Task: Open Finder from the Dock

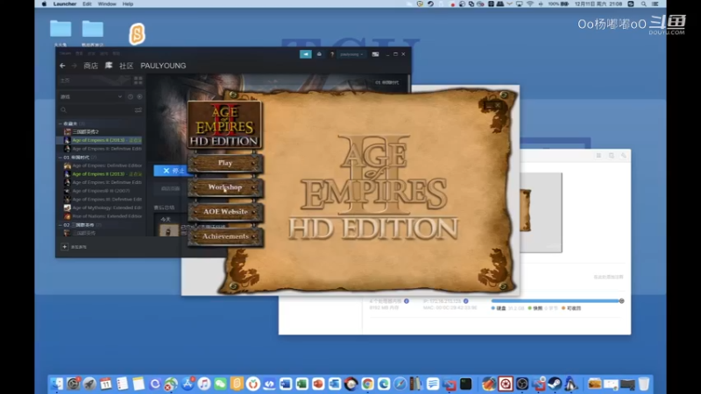Action: pos(57,383)
